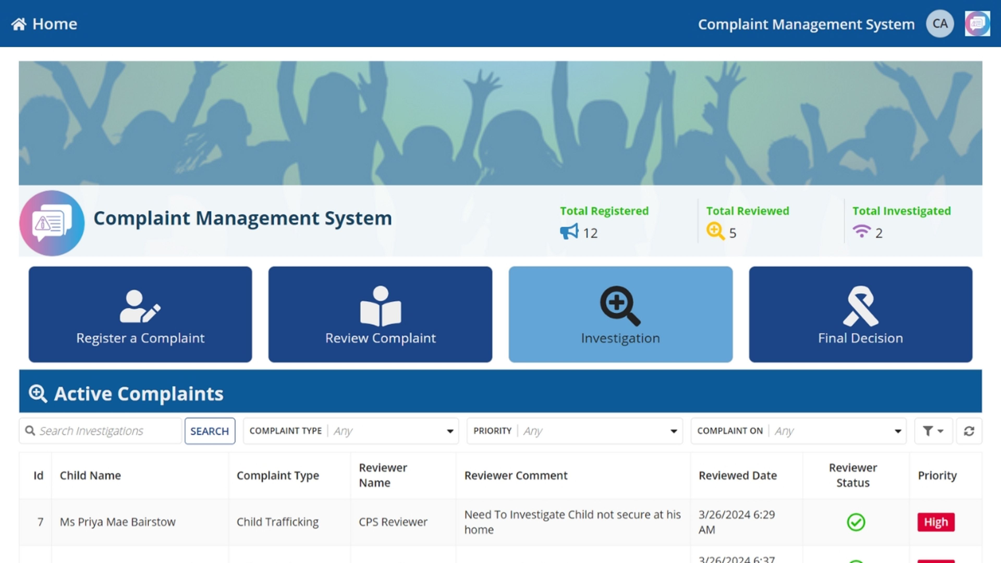
Task: Click the Total Reviewed label
Action: (x=747, y=211)
